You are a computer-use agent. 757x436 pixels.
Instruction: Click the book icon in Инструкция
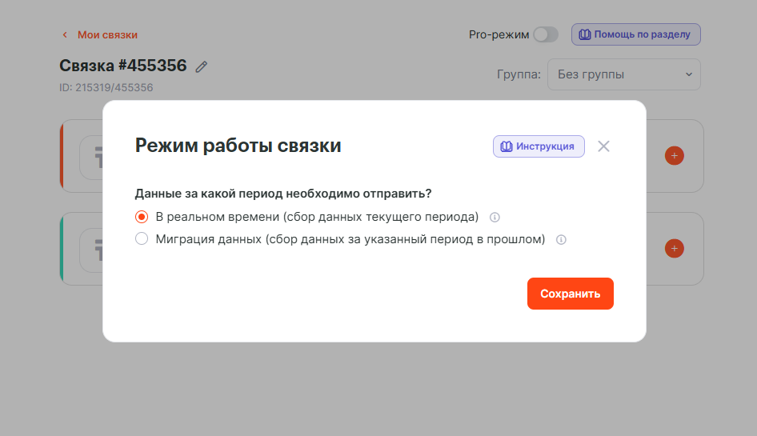pyautogui.click(x=506, y=146)
